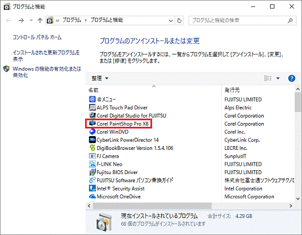Select DigiBookBrowser Version 1.5.4.106 name

pyautogui.click(x=135, y=148)
